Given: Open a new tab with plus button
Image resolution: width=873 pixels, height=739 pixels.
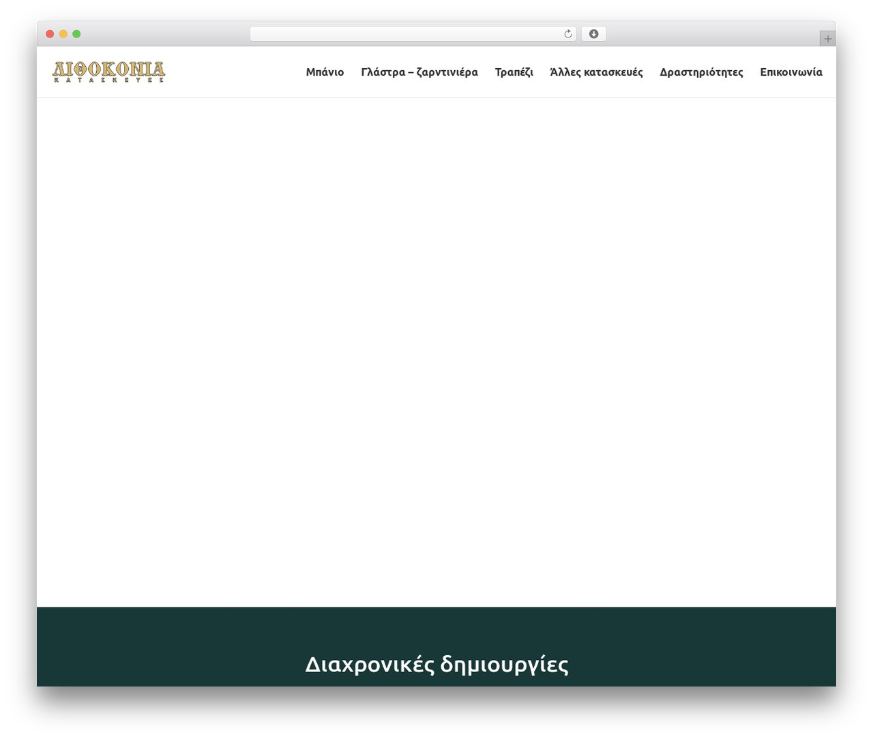Looking at the screenshot, I should point(827,39).
